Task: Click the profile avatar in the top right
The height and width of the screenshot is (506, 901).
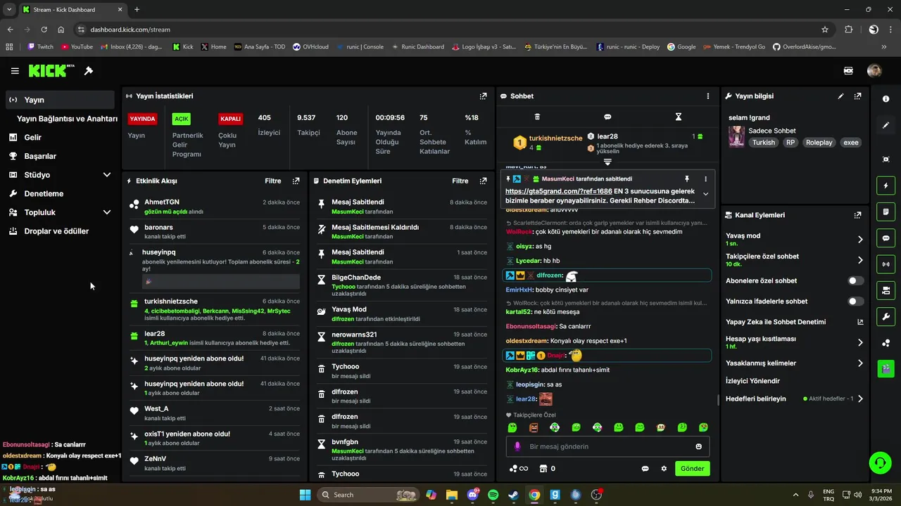Action: (874, 71)
